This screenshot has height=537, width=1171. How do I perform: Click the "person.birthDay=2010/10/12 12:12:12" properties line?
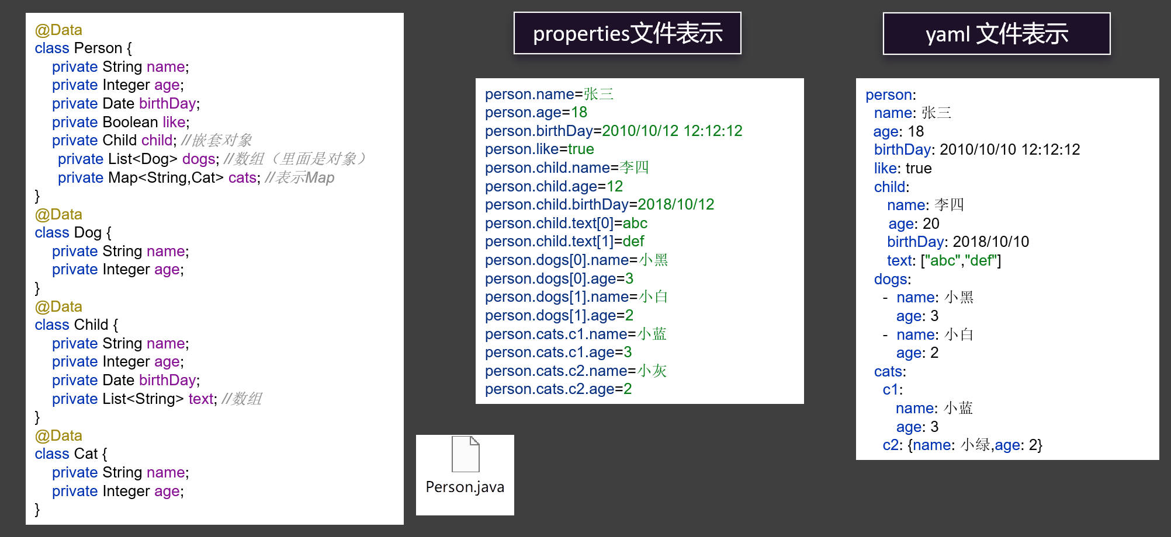(x=614, y=131)
